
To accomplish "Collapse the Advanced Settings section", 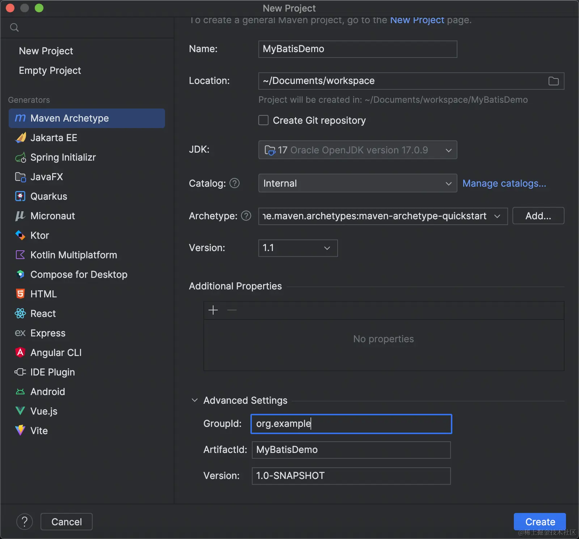I will (195, 400).
